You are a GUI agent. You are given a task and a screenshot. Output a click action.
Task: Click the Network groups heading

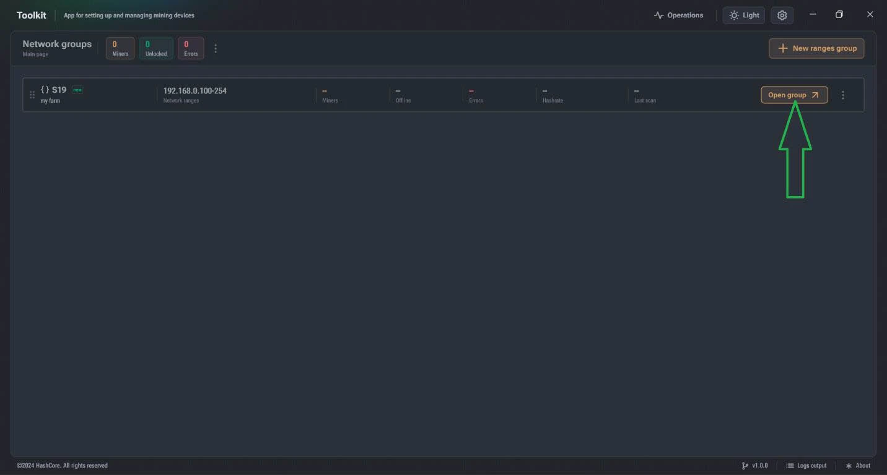pos(57,44)
